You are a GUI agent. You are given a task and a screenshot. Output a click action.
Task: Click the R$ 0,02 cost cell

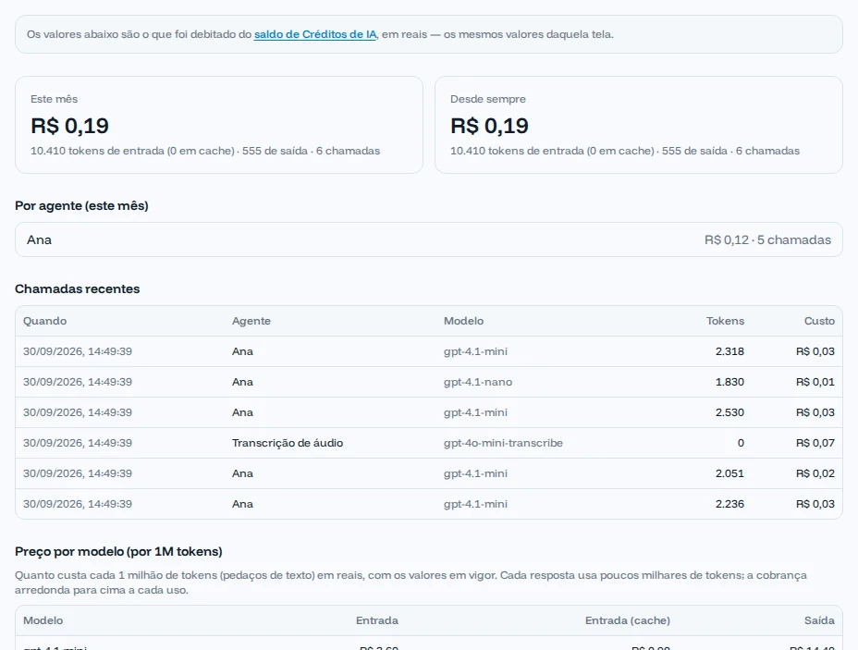(x=815, y=473)
